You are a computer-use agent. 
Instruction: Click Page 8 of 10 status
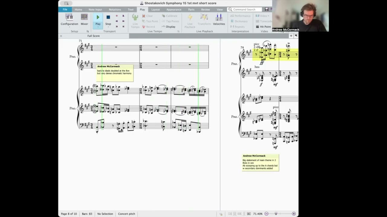pos(69,214)
